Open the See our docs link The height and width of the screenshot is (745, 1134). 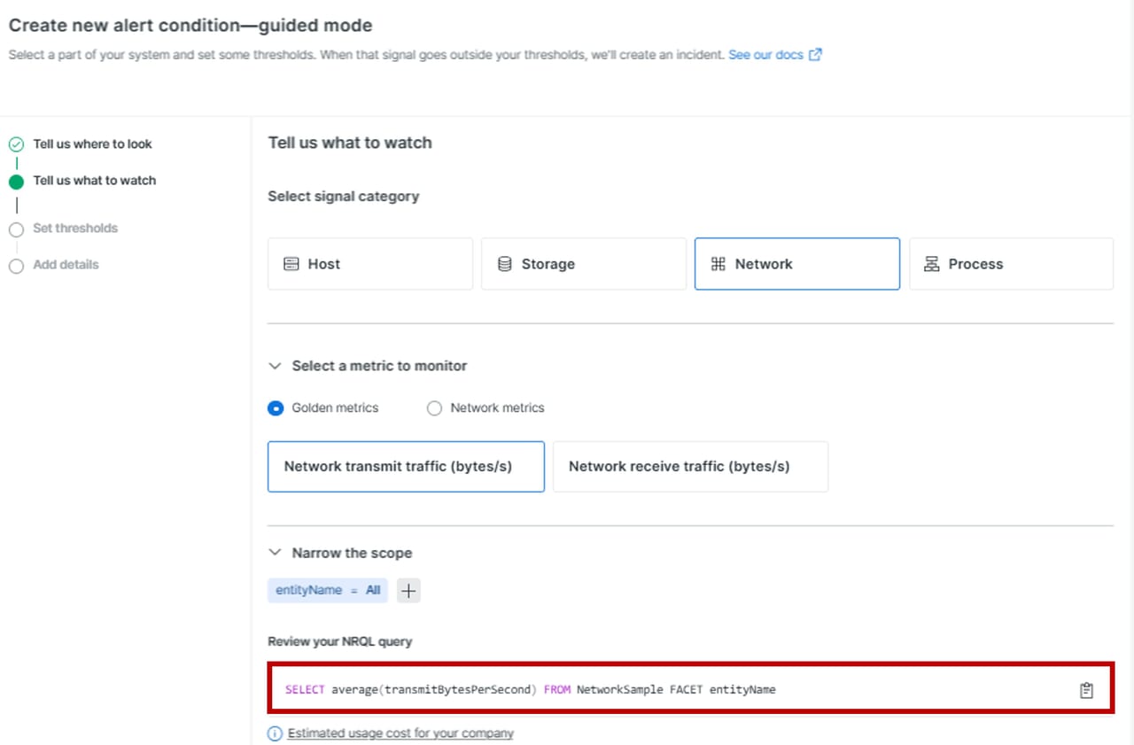click(x=765, y=55)
